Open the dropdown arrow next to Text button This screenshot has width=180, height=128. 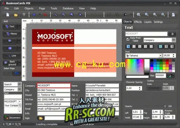(x=19, y=26)
